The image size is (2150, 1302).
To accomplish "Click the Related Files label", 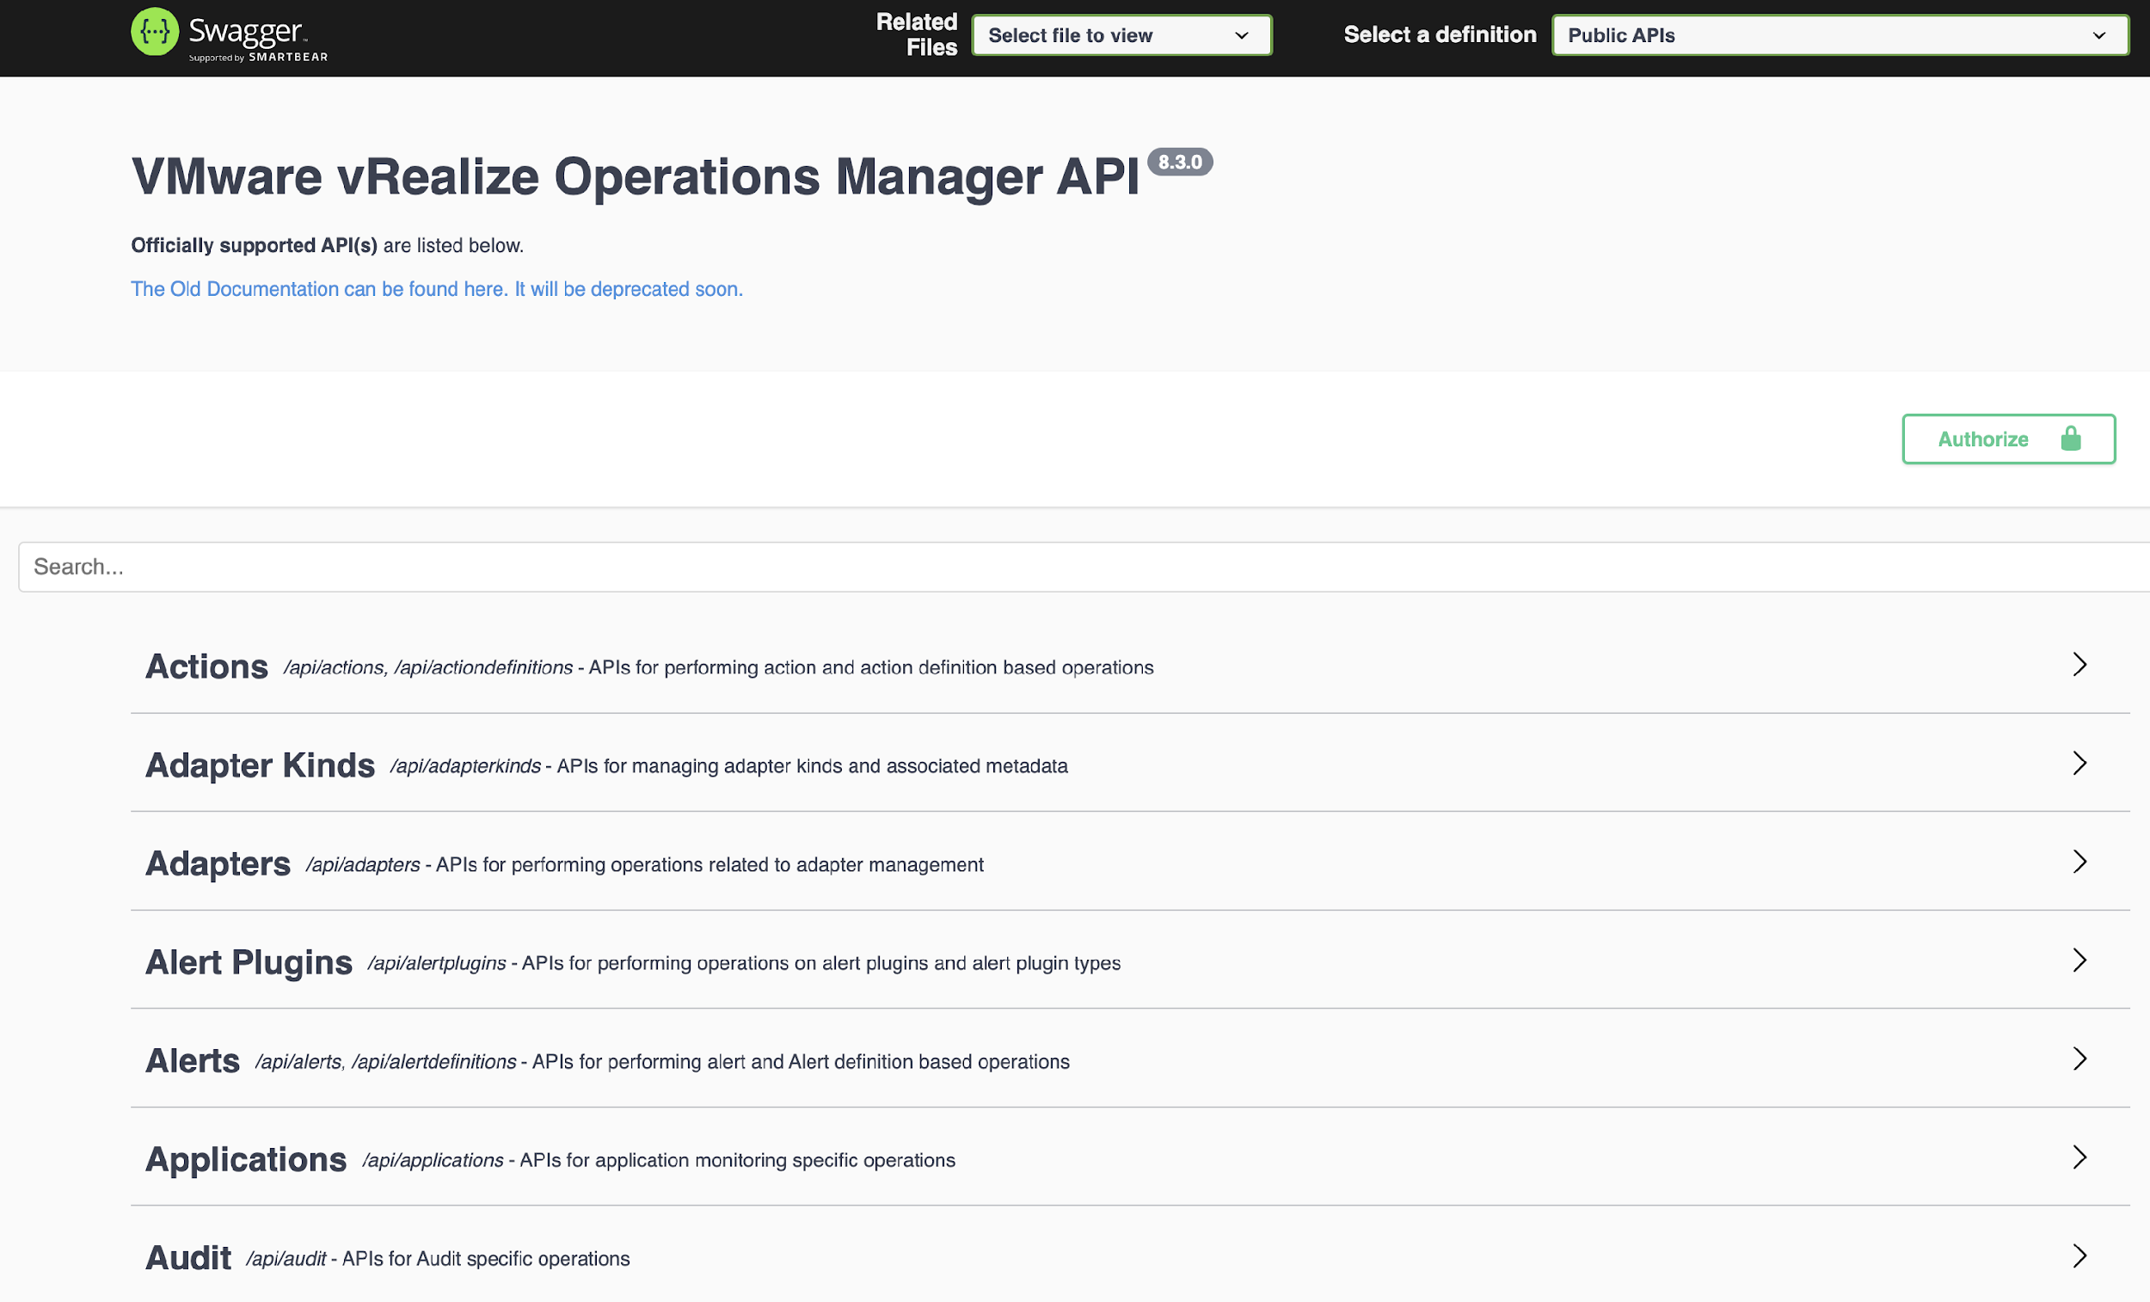I will [916, 35].
